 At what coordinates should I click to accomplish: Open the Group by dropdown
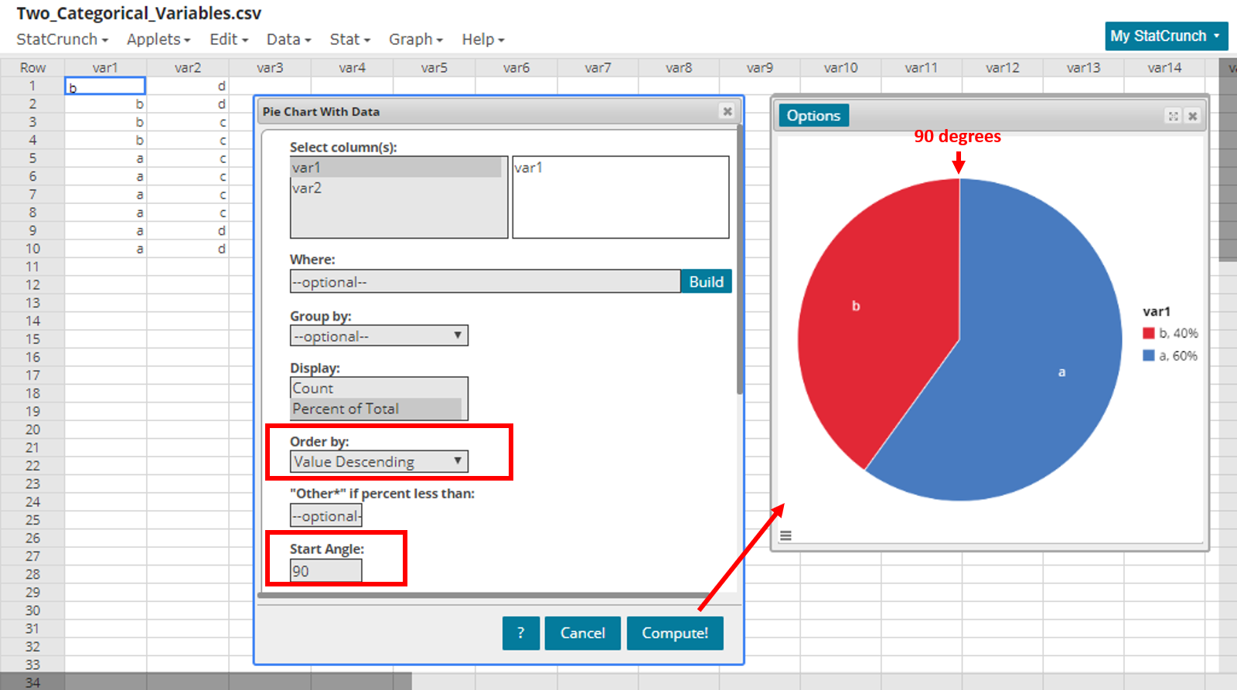tap(379, 335)
